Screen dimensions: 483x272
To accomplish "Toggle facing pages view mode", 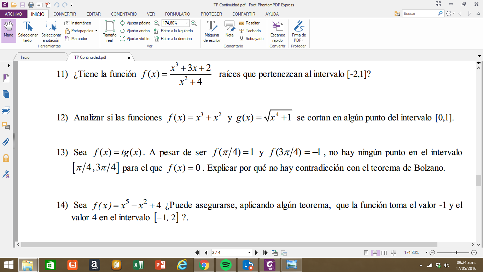I will [x=384, y=253].
